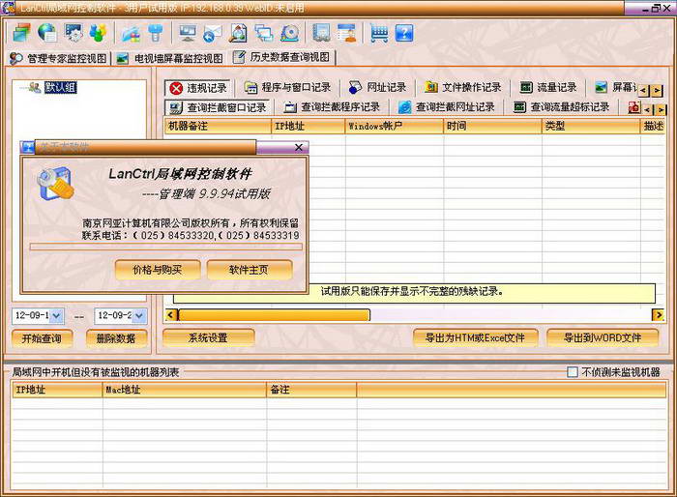Click the lower table 备注 column header

click(311, 390)
